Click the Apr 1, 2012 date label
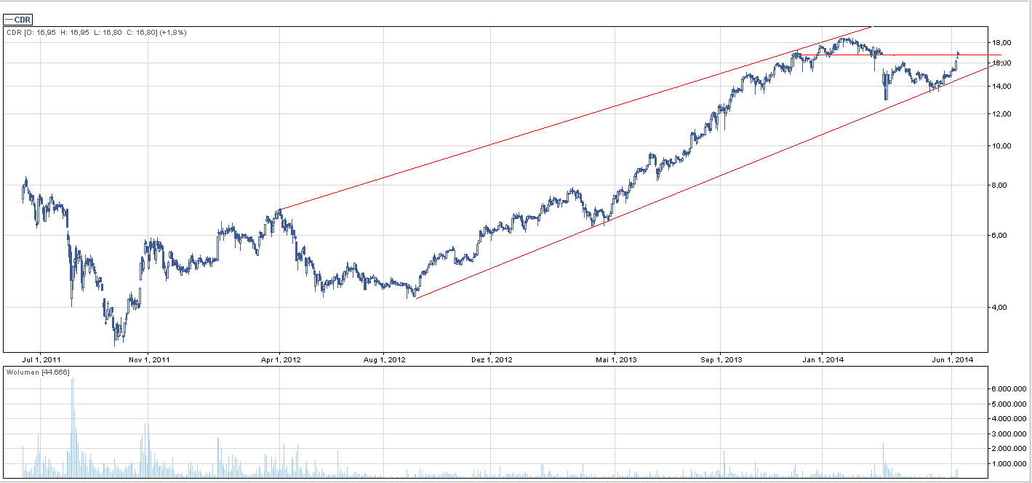The height and width of the screenshot is (483, 1032). (280, 359)
